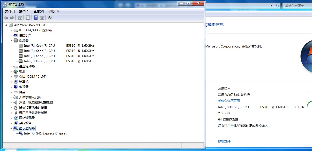This screenshot has height=151, width=312.
Task: Open the 查看(V) menu
Action: coord(39,11)
